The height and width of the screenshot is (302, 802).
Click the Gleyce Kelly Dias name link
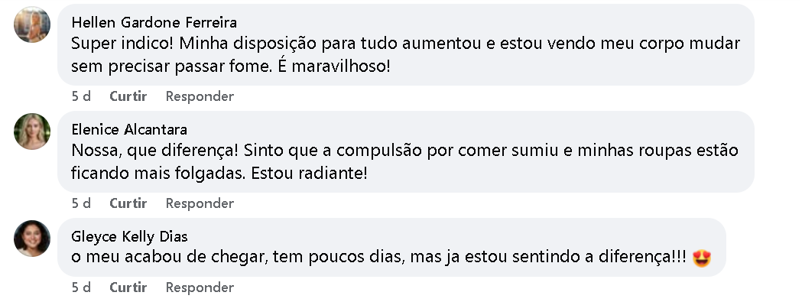129,236
